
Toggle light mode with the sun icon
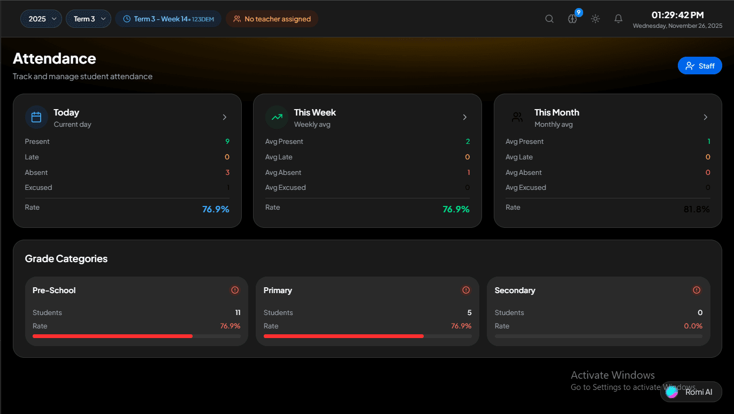coord(595,18)
